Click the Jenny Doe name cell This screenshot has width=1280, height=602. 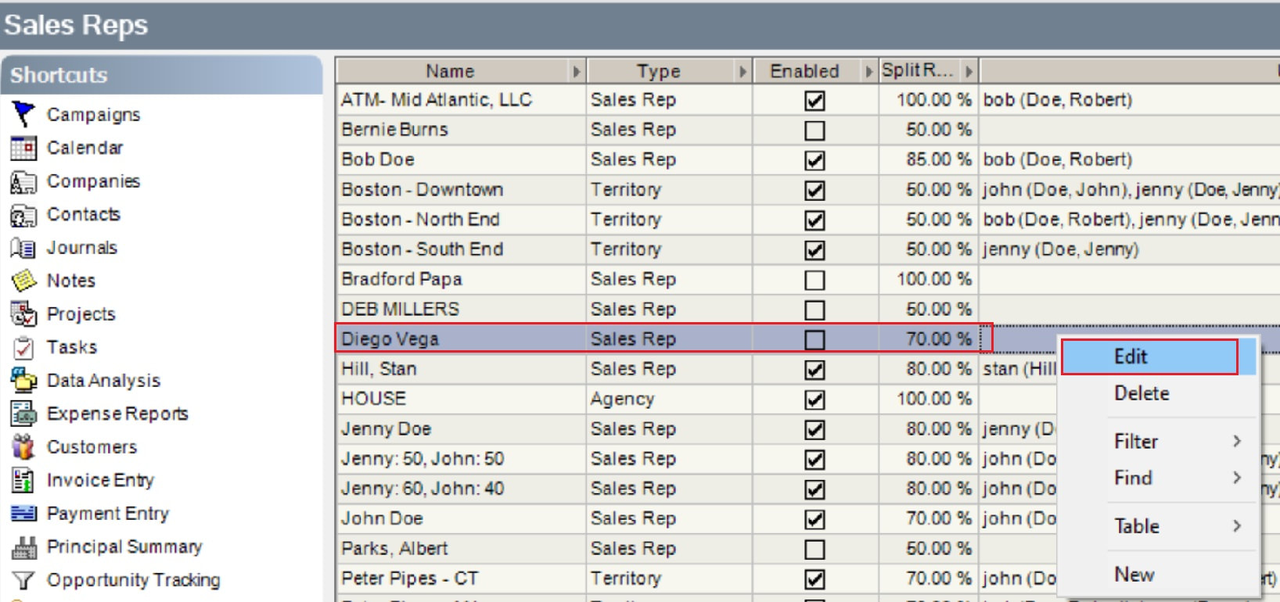point(462,429)
